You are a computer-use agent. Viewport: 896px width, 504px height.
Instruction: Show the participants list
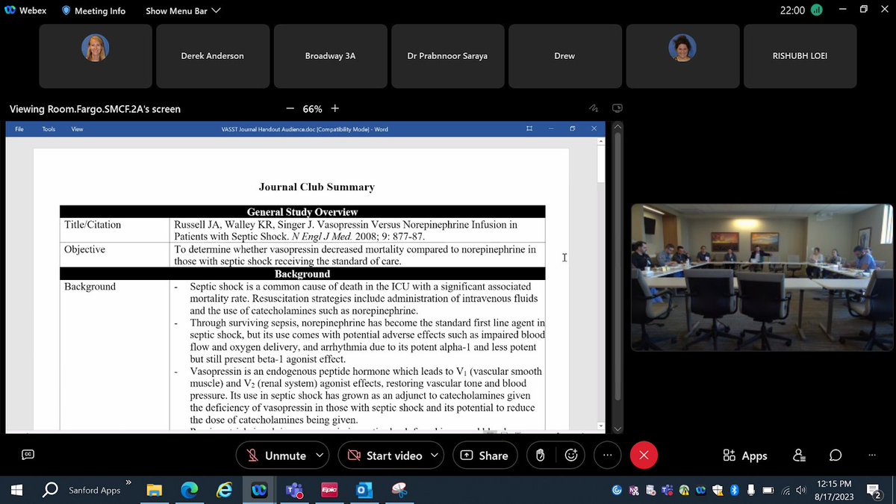point(797,455)
